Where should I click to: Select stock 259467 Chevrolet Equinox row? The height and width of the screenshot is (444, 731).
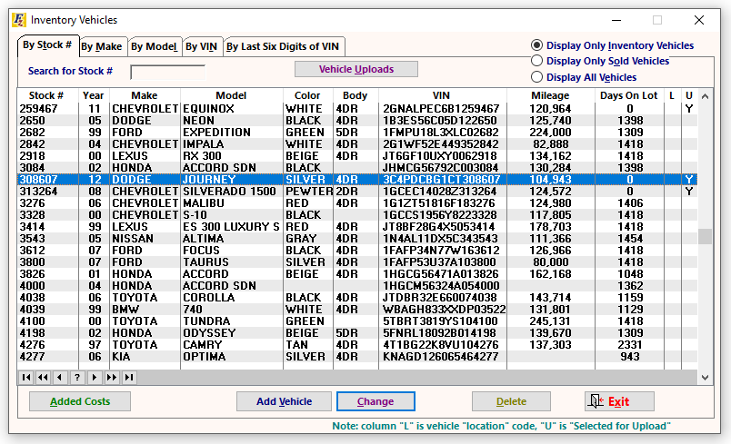click(x=357, y=108)
